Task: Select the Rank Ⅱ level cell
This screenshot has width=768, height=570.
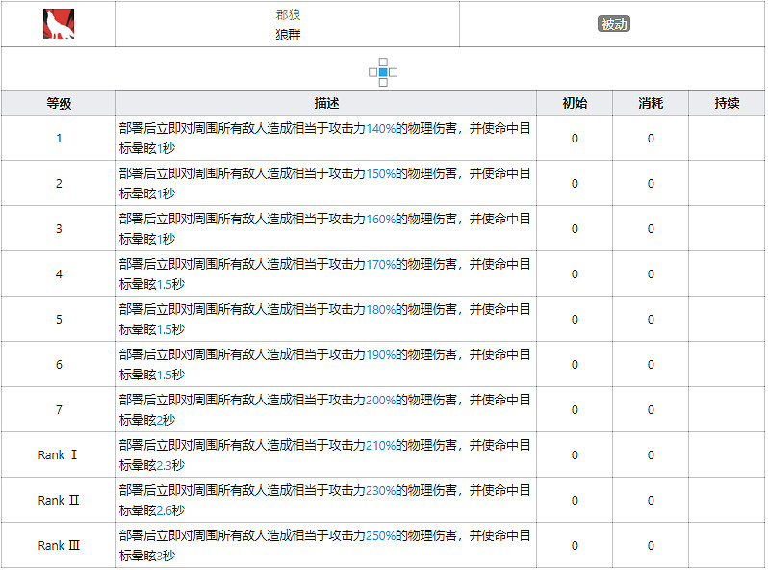Action: [x=59, y=500]
